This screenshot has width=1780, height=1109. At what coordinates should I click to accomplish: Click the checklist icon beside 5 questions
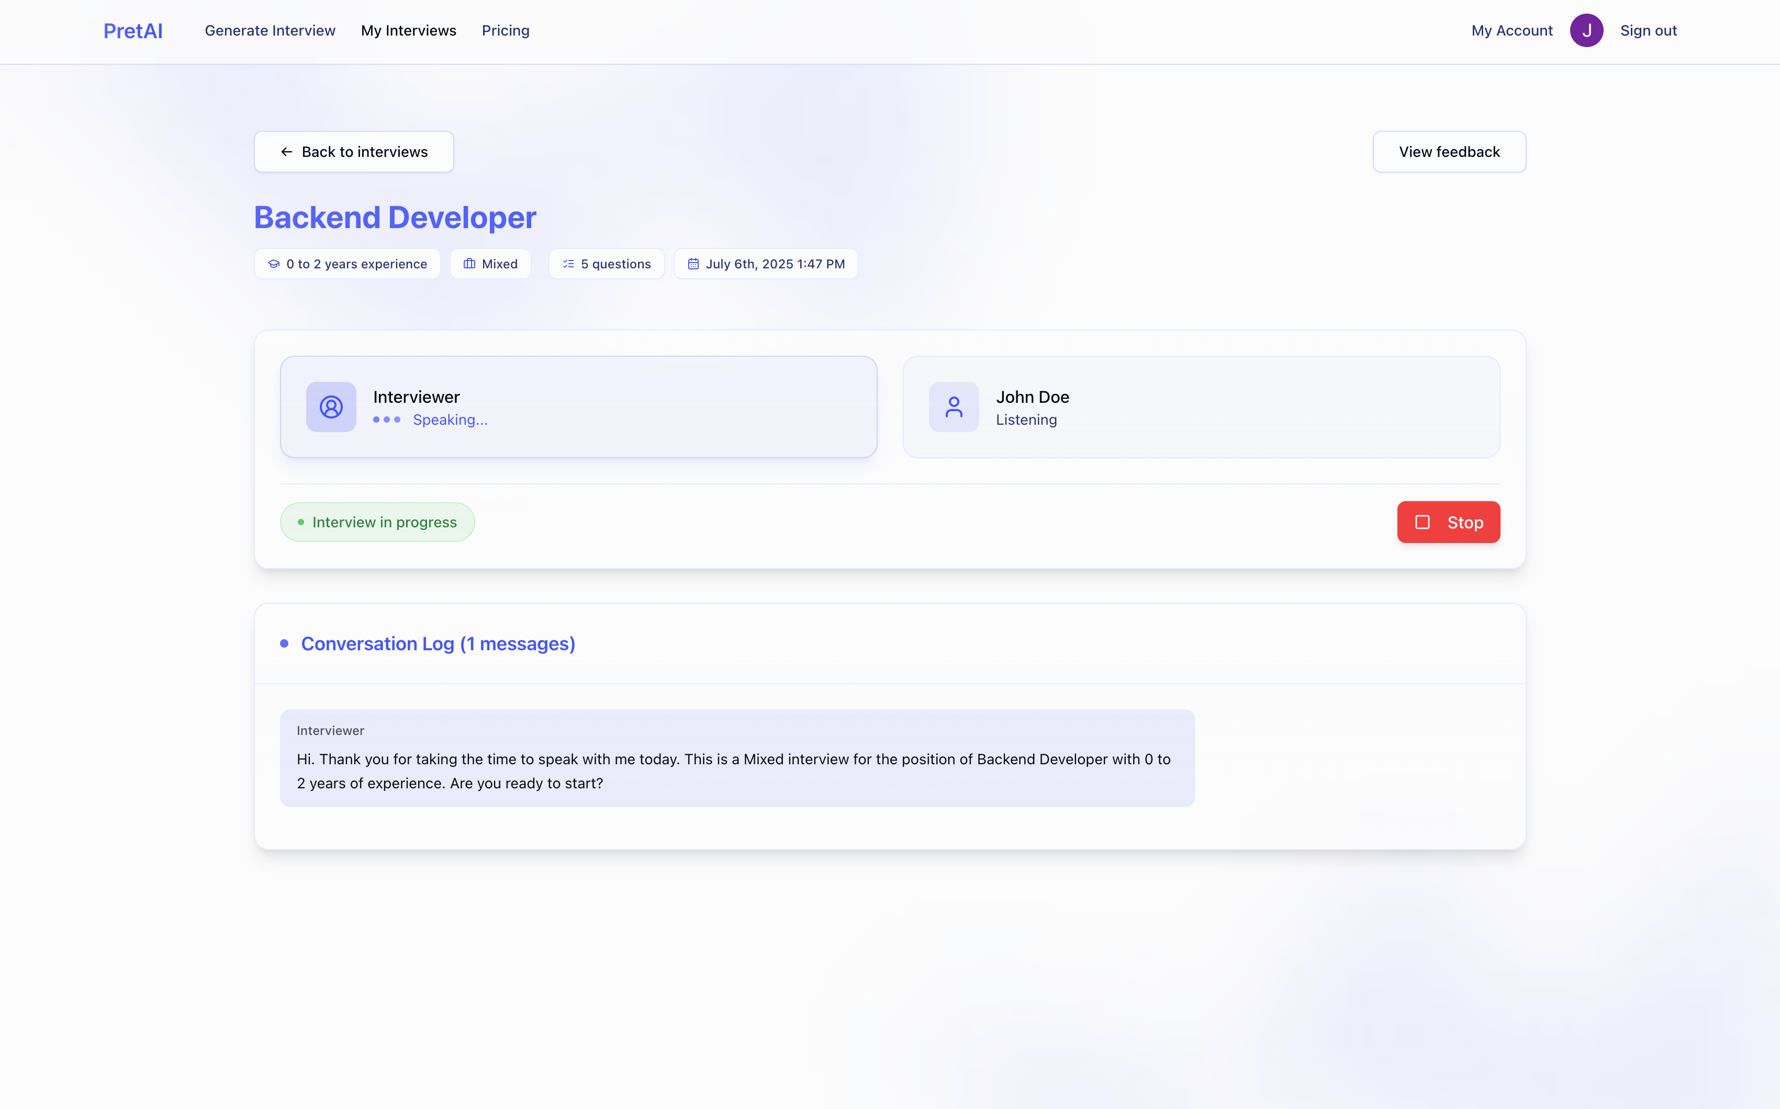[568, 264]
